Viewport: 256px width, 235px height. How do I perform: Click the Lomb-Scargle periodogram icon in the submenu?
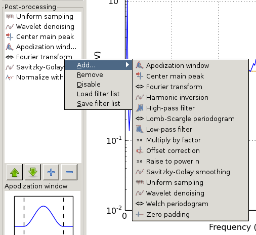click(x=140, y=119)
